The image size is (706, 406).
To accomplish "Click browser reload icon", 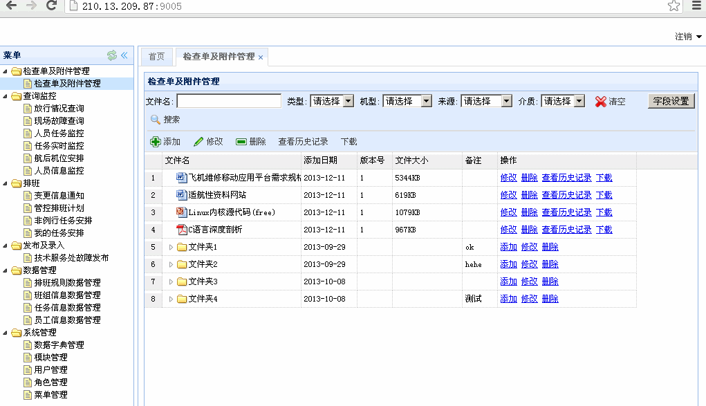I will click(51, 6).
